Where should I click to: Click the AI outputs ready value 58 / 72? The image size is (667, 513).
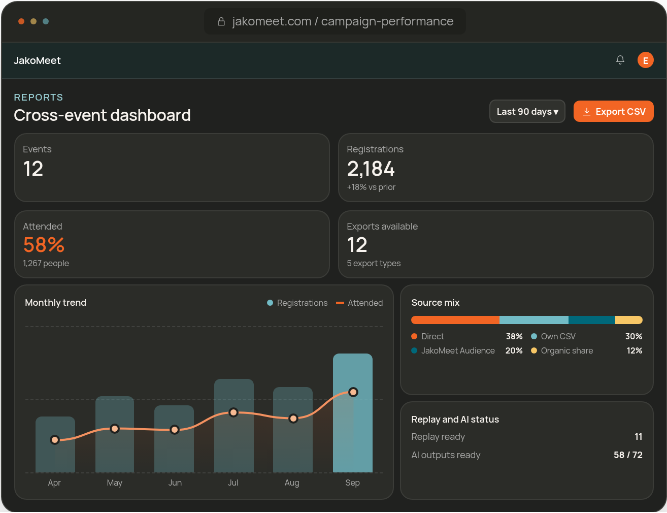click(628, 455)
